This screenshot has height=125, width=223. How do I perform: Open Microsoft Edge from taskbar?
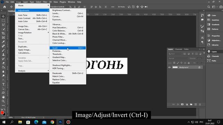coord(36,122)
